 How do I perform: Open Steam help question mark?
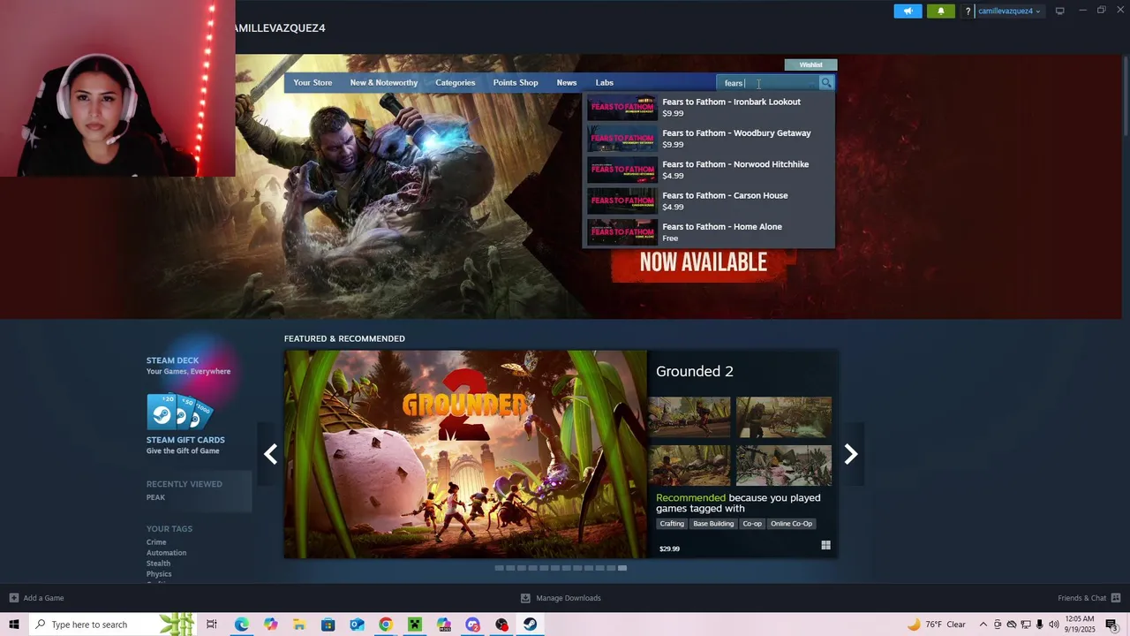point(968,11)
